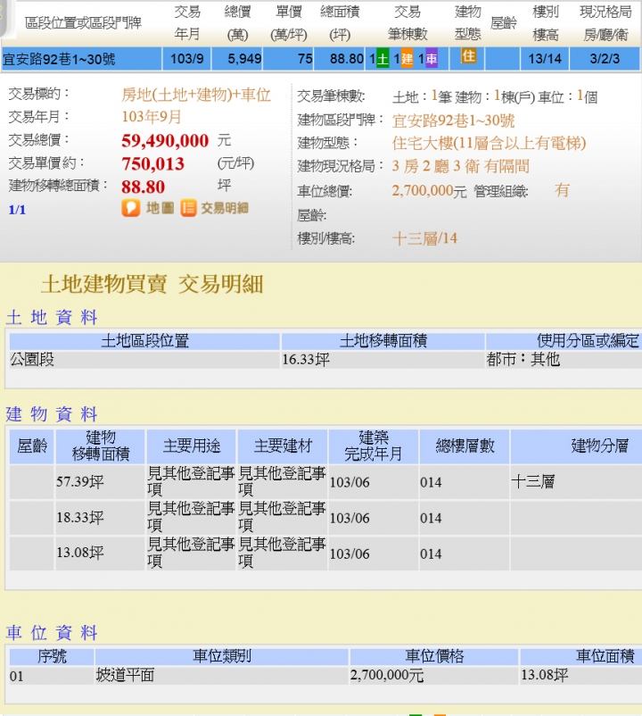Click the 車位類別 column header
The width and height of the screenshot is (642, 716).
tap(222, 656)
